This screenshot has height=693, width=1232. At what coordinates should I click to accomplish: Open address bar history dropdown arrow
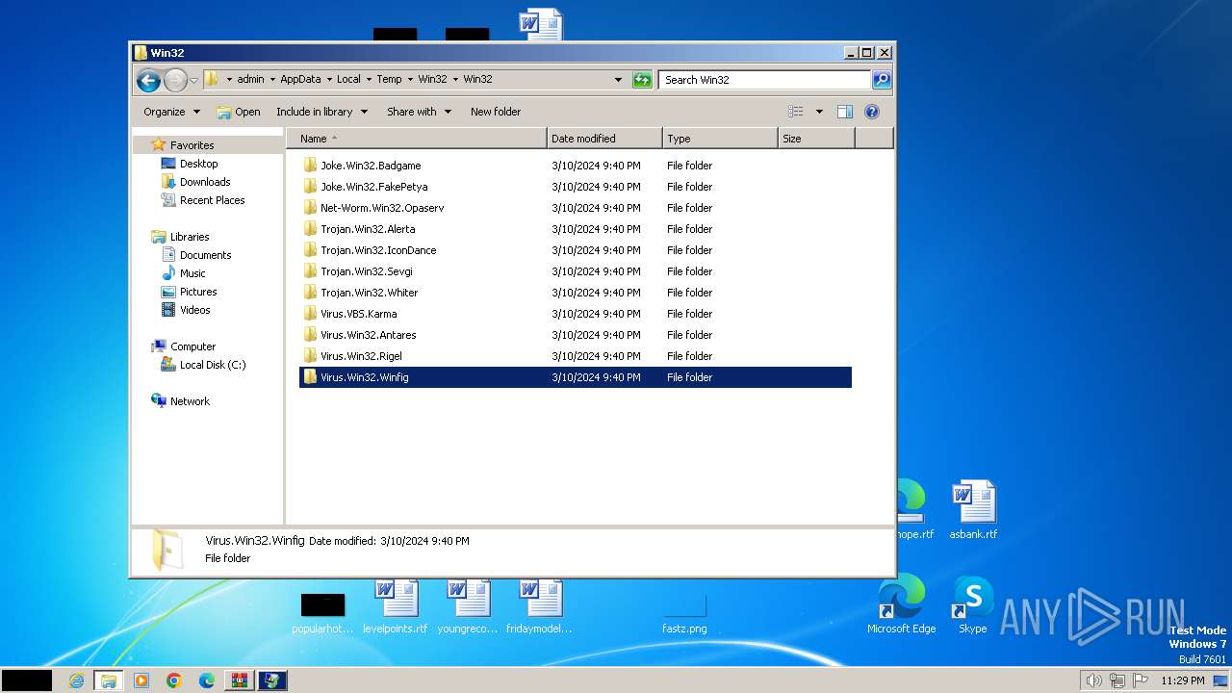click(618, 80)
